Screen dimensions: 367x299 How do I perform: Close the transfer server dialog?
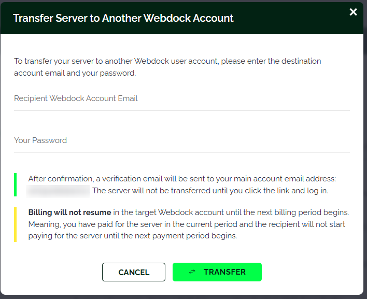pos(353,12)
